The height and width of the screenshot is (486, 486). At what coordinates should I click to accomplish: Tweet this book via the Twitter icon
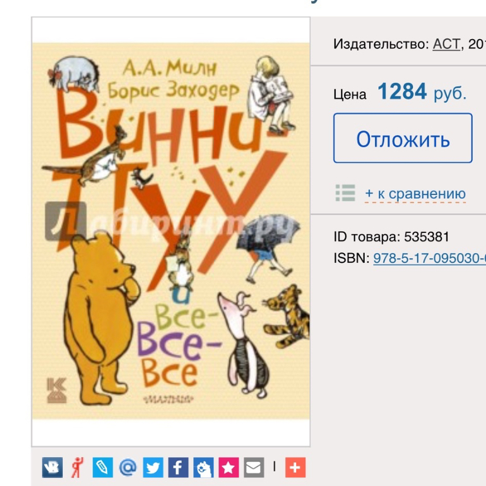click(x=153, y=467)
